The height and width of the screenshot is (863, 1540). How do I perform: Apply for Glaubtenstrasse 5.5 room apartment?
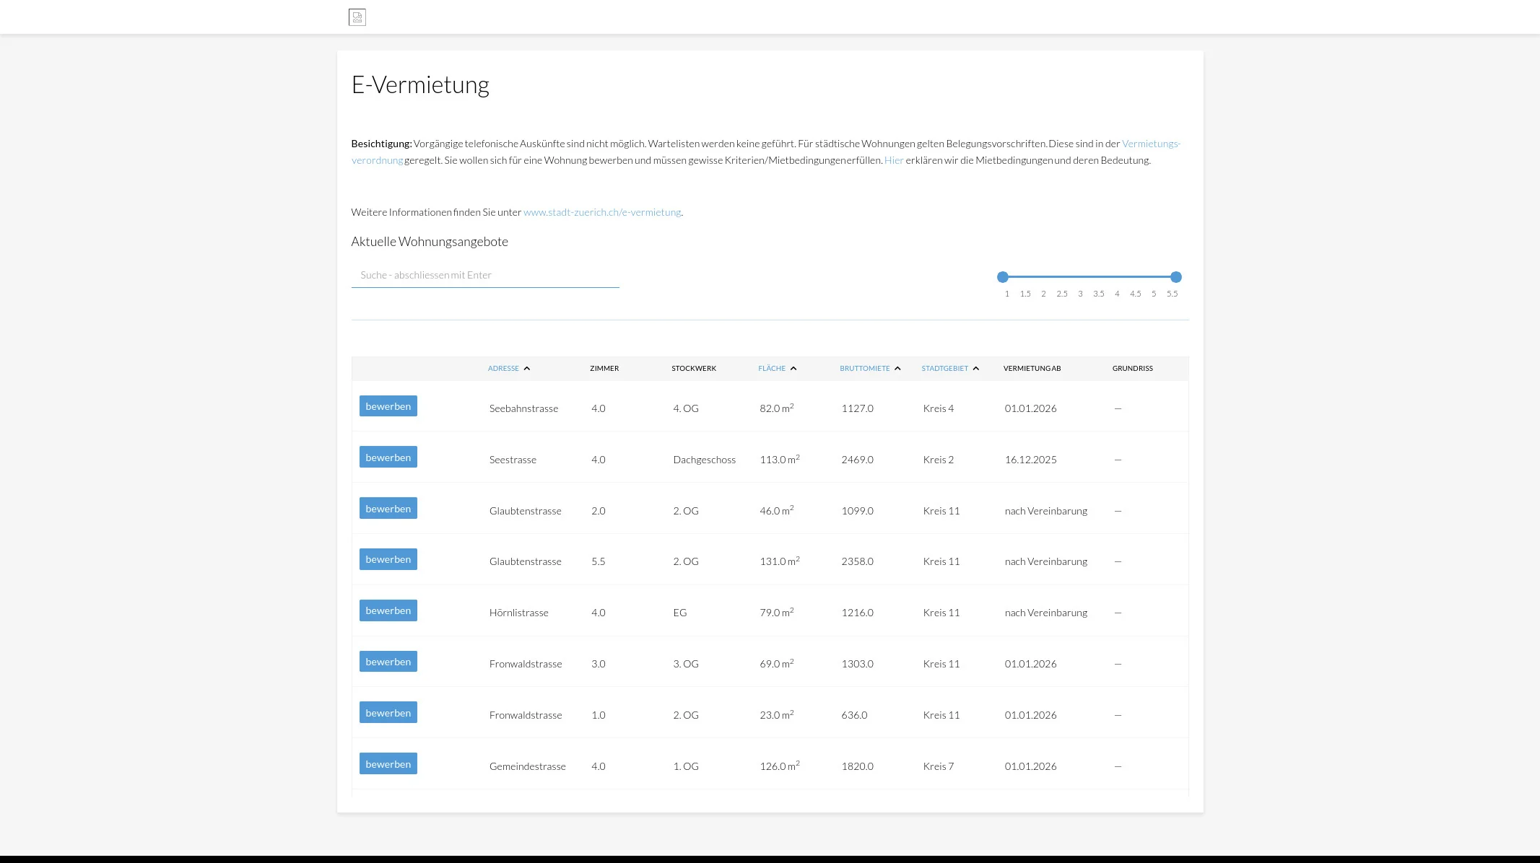[x=388, y=559]
